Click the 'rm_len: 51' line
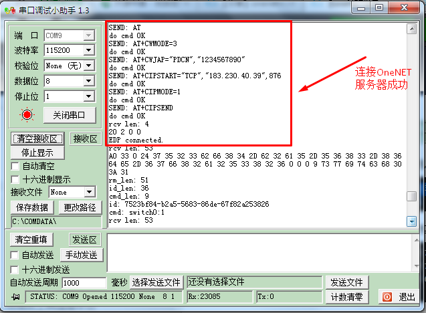426x313 pixels. tap(128, 180)
